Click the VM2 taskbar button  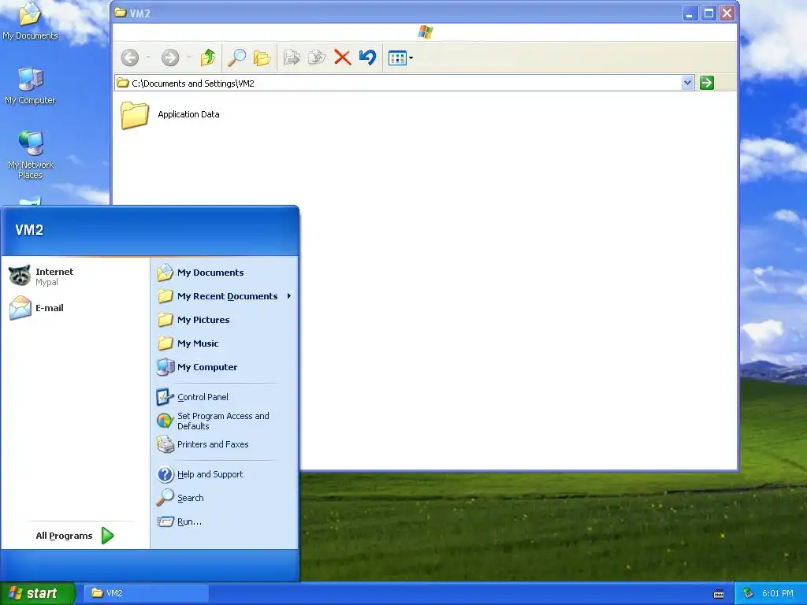146,593
